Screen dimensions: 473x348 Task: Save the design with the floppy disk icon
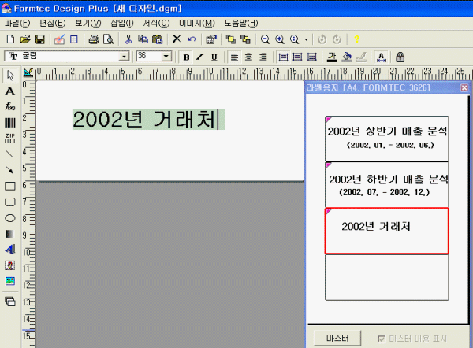[x=40, y=39]
